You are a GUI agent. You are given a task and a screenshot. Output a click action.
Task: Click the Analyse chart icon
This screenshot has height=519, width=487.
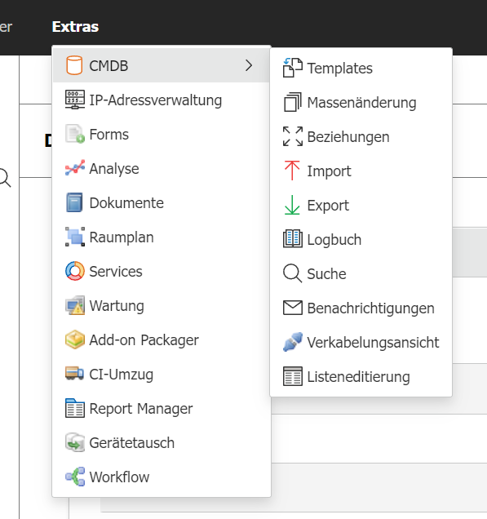(x=75, y=168)
